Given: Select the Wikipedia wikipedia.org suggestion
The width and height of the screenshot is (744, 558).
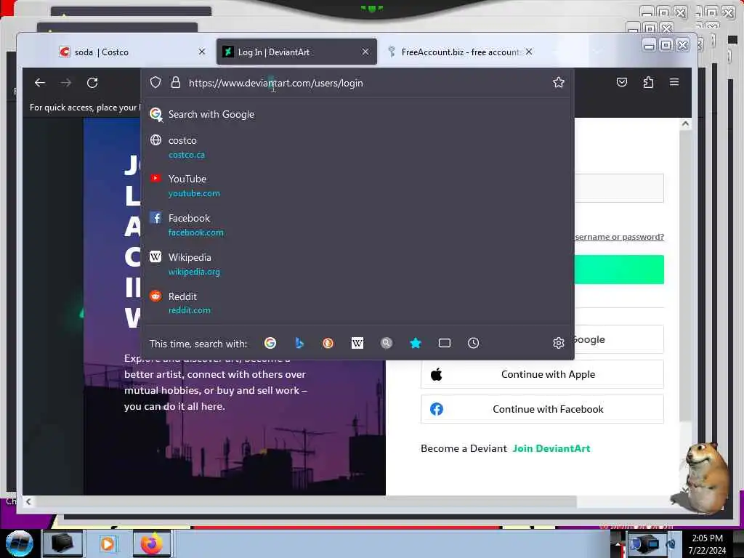Looking at the screenshot, I should pyautogui.click(x=357, y=264).
